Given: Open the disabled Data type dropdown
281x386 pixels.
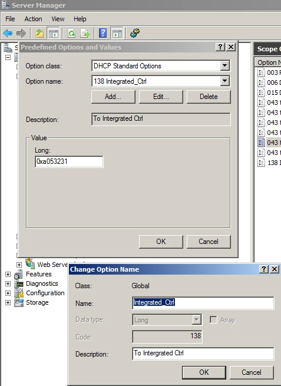Looking at the screenshot, I should (x=196, y=320).
